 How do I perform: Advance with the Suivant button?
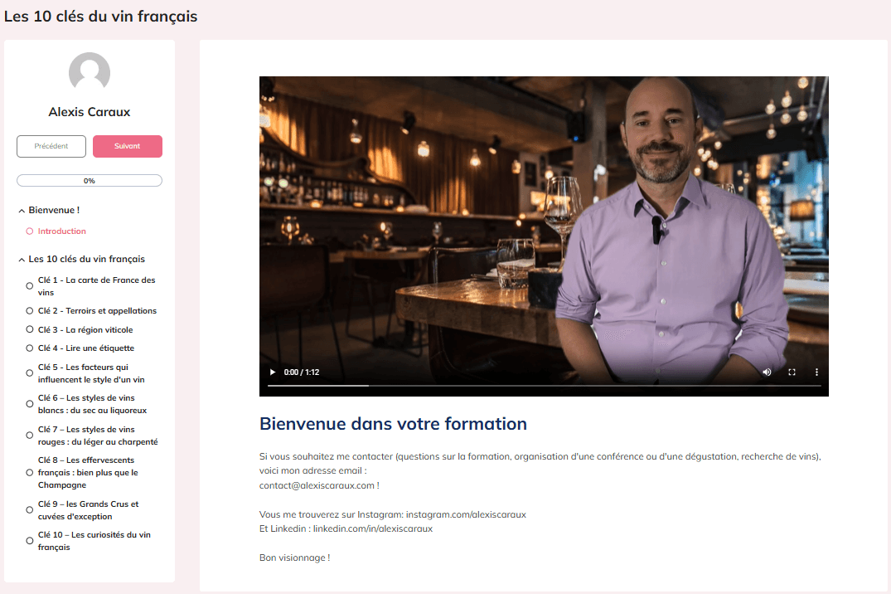click(128, 146)
